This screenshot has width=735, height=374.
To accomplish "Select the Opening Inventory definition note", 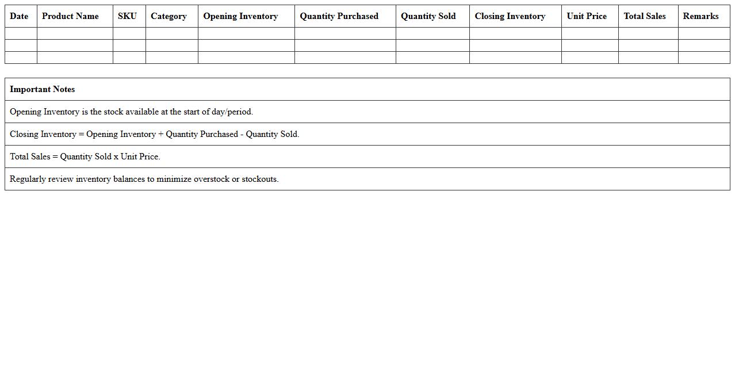I will [x=131, y=112].
